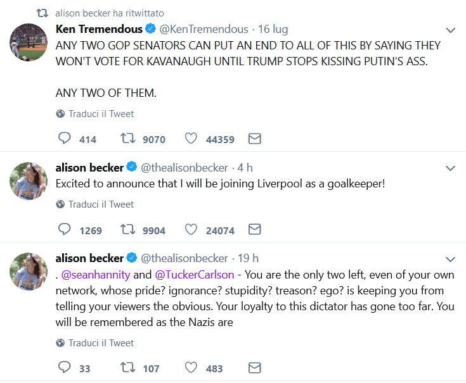Open options chevron on the 19 h tweet
Screen dimensions: 466x383
tap(451, 259)
